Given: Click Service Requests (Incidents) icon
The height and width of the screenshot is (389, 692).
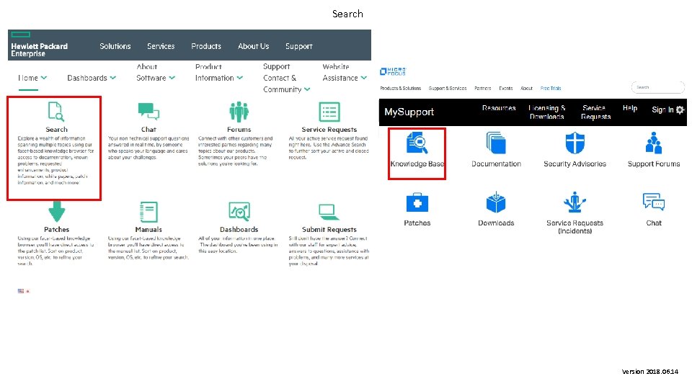Looking at the screenshot, I should point(575,202).
